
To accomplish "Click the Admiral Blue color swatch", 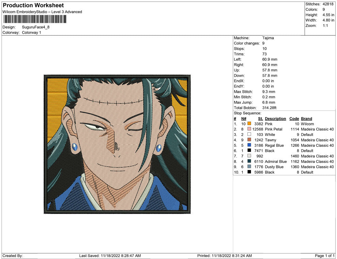I will pos(249,161).
